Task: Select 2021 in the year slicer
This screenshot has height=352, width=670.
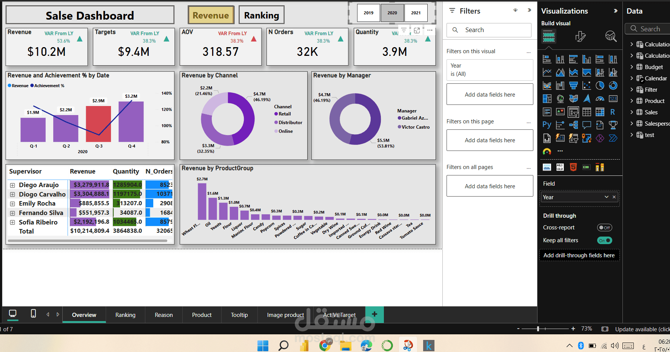Action: point(416,13)
